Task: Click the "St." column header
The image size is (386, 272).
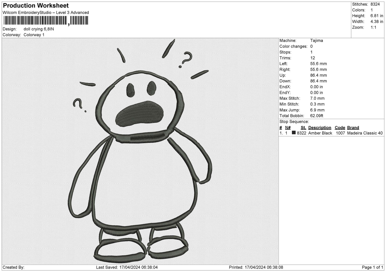Action: click(303, 128)
